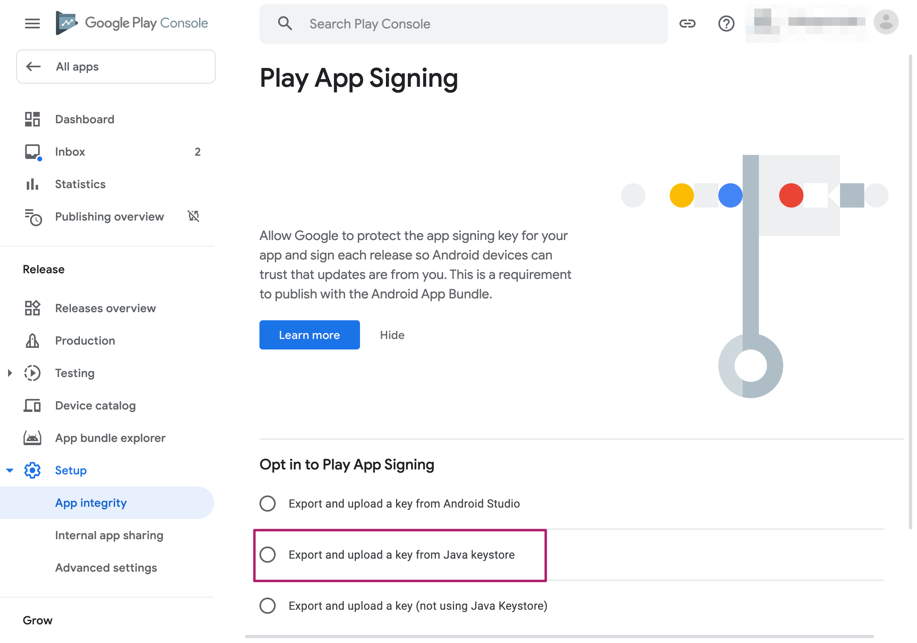917x643 pixels.
Task: Open Internal app sharing
Action: [x=109, y=535]
